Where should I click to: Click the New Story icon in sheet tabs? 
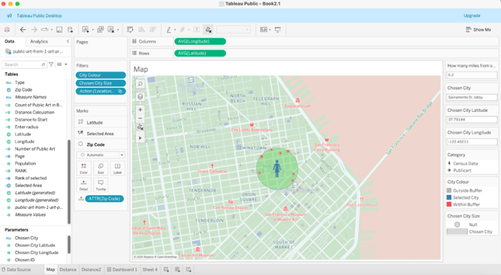point(189,269)
